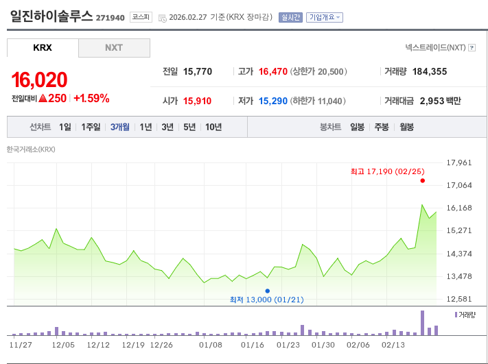Click the blue 최저 low marker dot
The height and width of the screenshot is (364, 488).
[x=268, y=291]
